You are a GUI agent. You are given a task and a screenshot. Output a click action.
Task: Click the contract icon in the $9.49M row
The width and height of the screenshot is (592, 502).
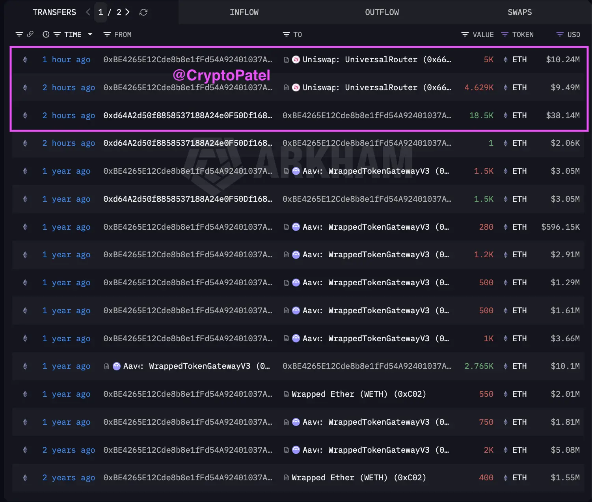tap(287, 87)
